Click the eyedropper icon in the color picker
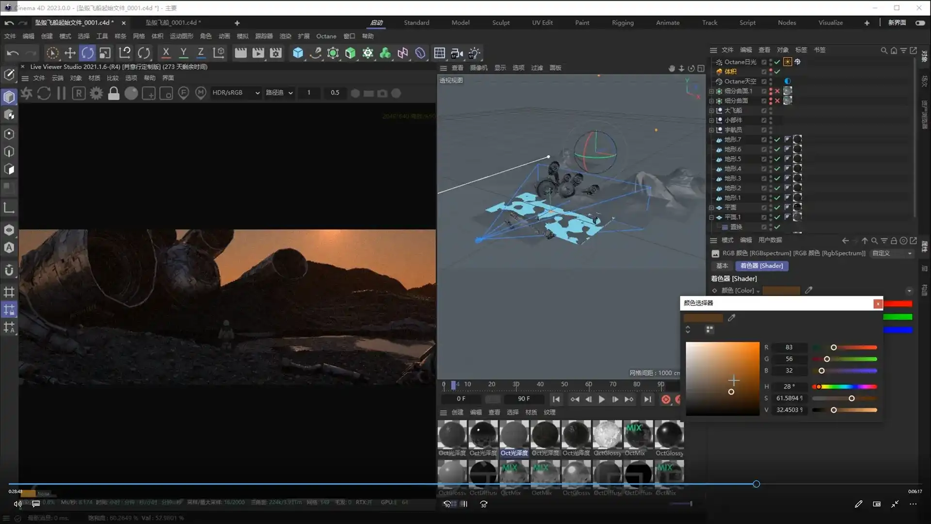The image size is (931, 524). pos(732,318)
